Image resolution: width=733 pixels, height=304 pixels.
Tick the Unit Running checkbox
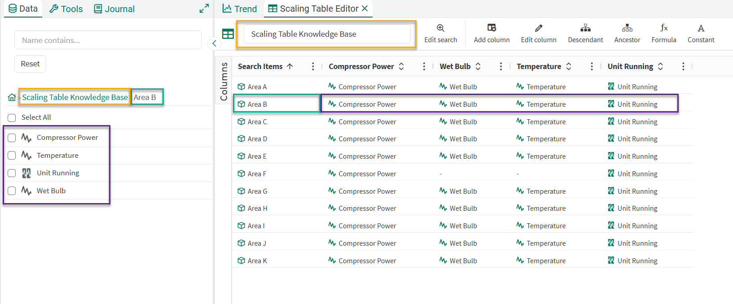point(12,173)
